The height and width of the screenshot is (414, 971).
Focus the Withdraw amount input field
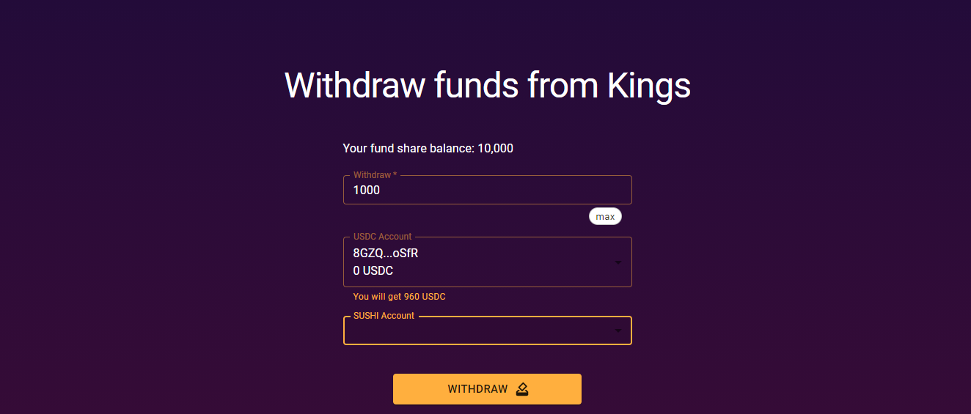(487, 190)
